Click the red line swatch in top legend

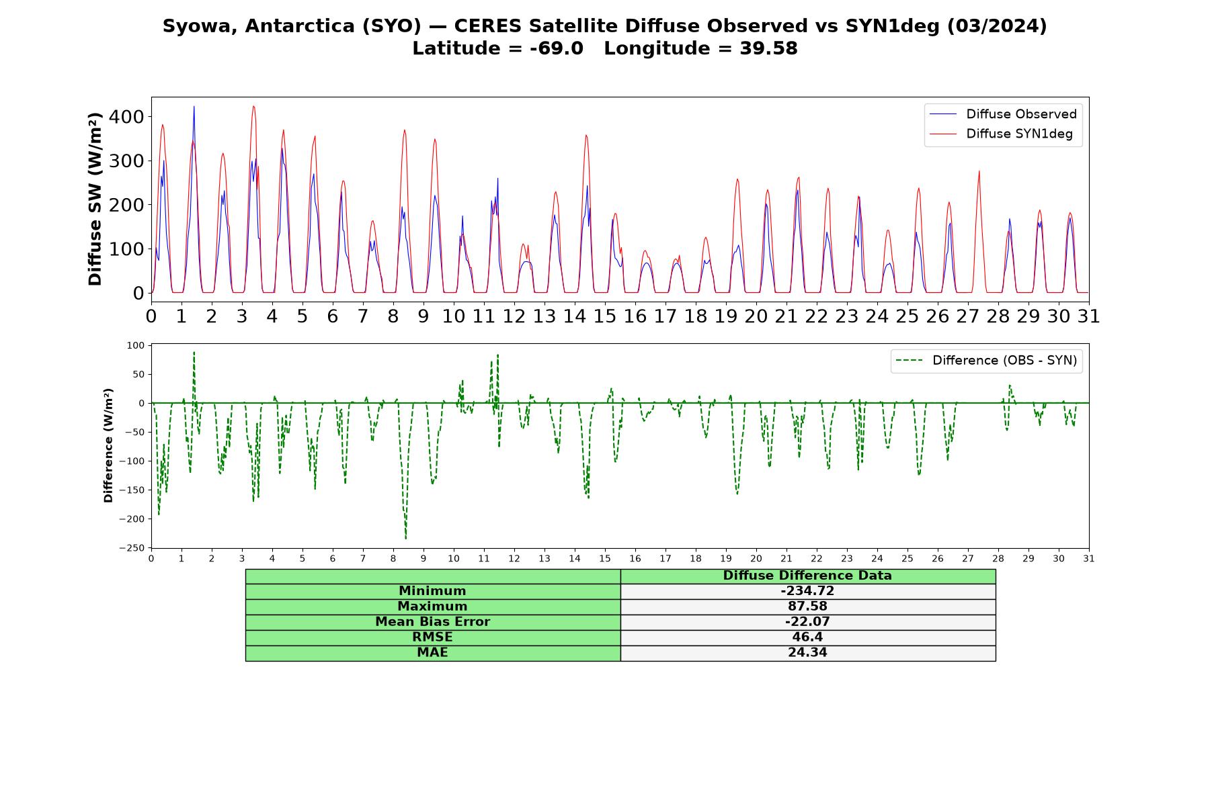click(x=942, y=134)
